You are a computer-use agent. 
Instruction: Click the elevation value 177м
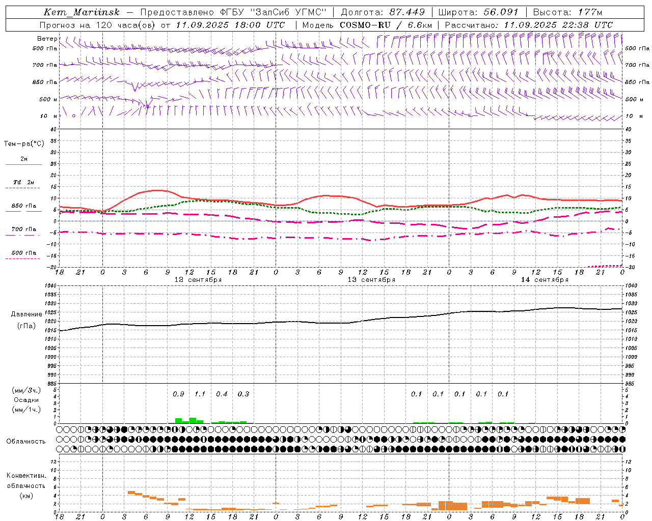(590, 12)
